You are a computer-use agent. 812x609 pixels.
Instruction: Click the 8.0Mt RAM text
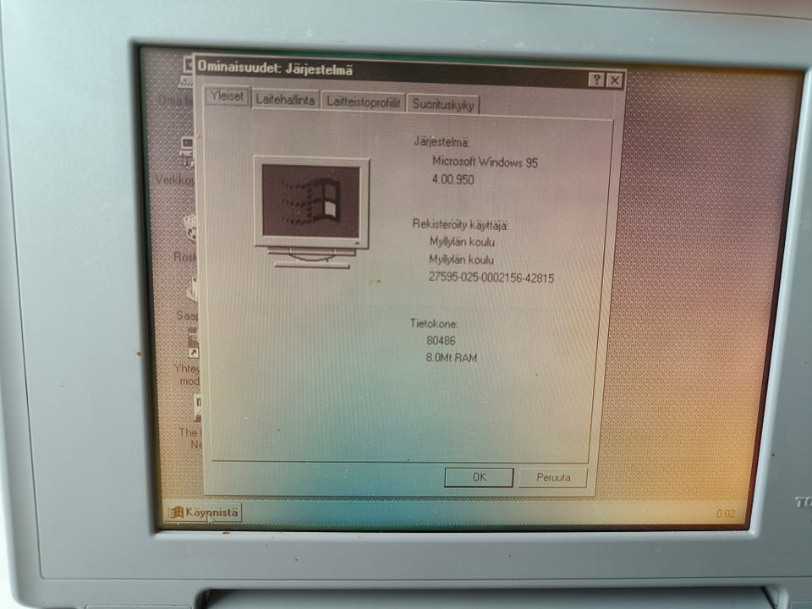pyautogui.click(x=451, y=357)
